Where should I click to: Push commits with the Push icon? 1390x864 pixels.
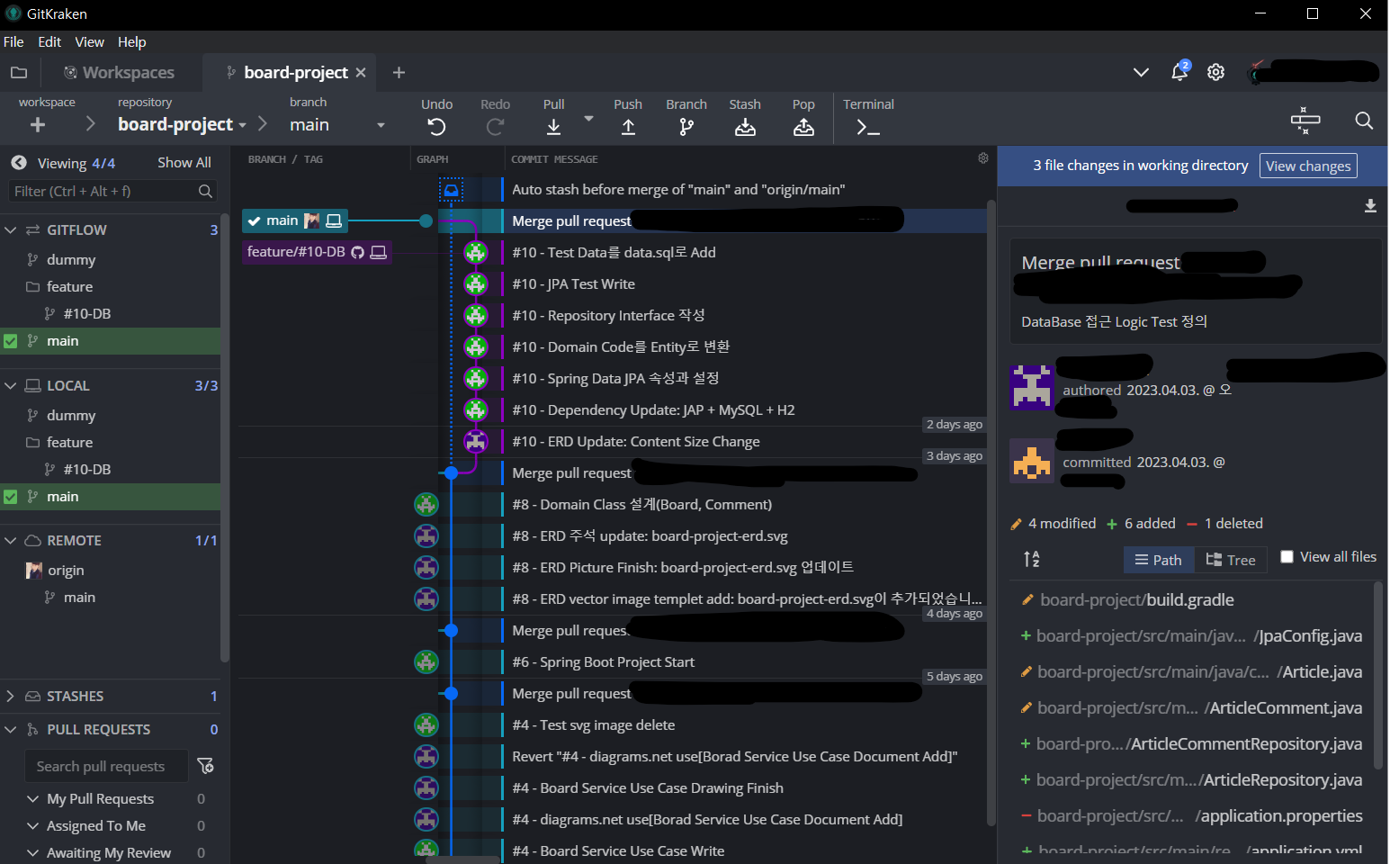(628, 127)
